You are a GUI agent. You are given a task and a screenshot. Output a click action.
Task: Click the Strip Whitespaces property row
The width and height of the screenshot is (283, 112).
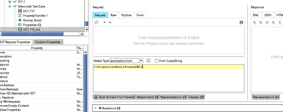(x=41, y=102)
